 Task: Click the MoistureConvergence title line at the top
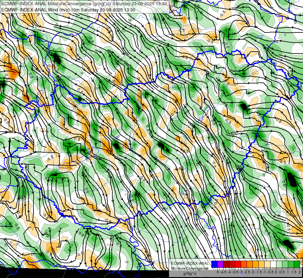click(84, 3)
